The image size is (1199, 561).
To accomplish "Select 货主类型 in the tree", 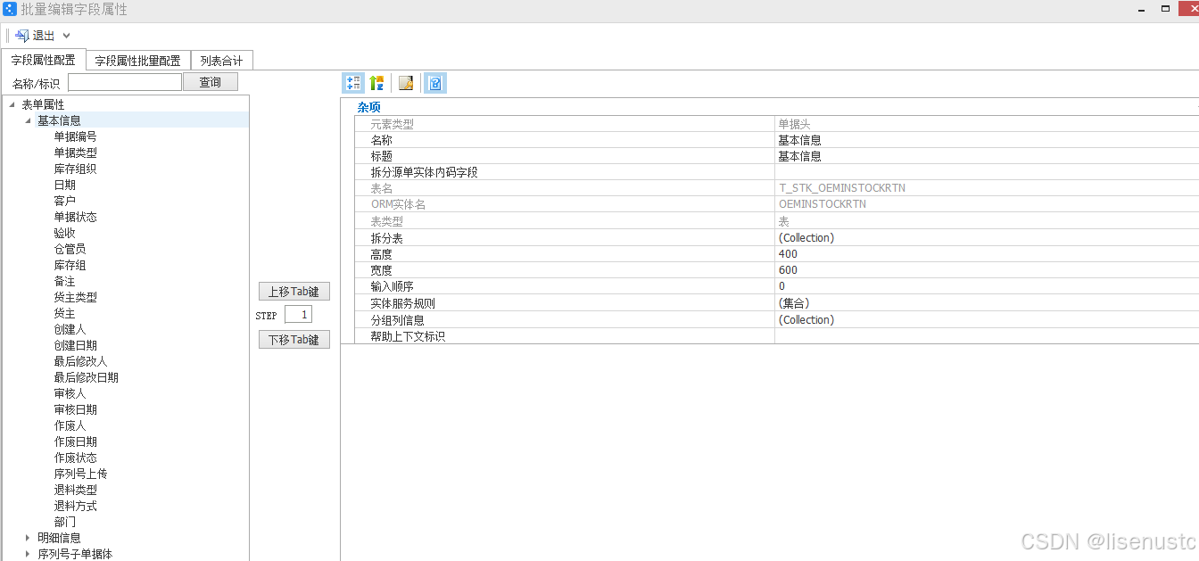I will pyautogui.click(x=75, y=297).
